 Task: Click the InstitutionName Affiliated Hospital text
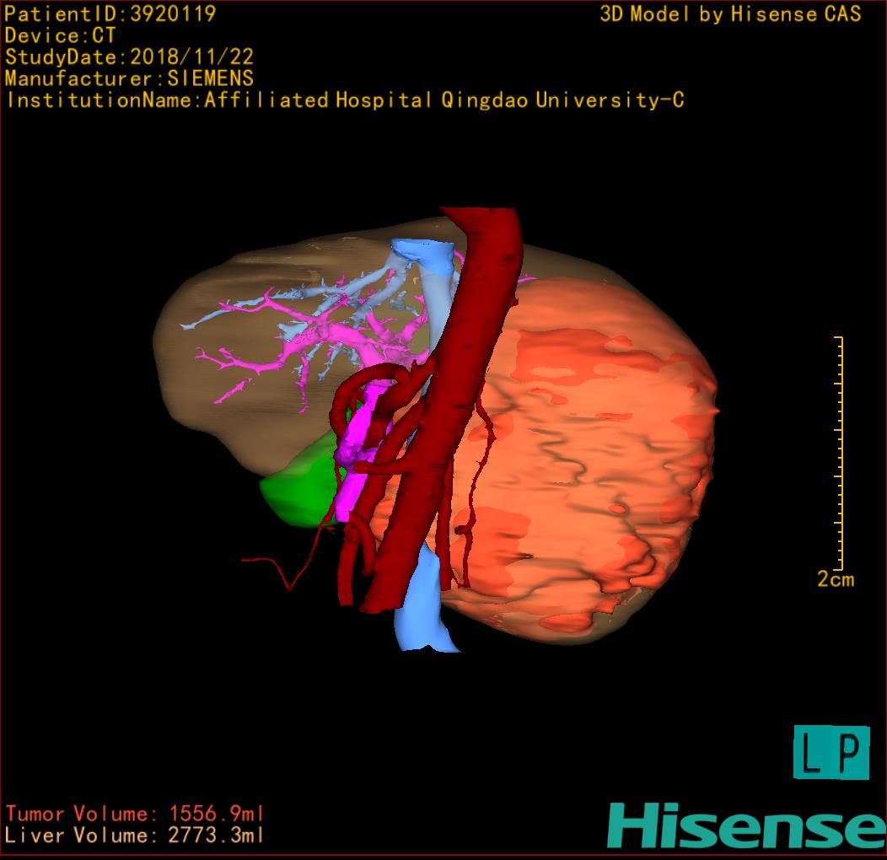tap(345, 100)
